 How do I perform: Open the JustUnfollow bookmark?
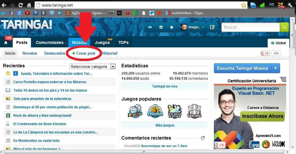tap(185, 13)
